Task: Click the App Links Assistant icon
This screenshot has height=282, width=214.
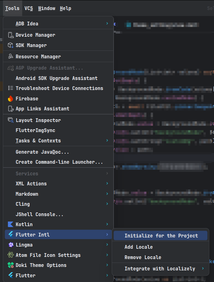Action: pyautogui.click(x=11, y=109)
